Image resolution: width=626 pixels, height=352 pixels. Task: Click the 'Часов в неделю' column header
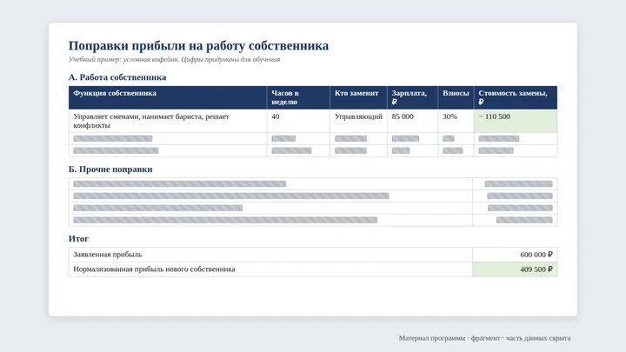(298, 97)
